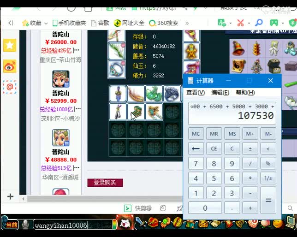
Task: Click calculator square root button
Action: click(x=268, y=148)
